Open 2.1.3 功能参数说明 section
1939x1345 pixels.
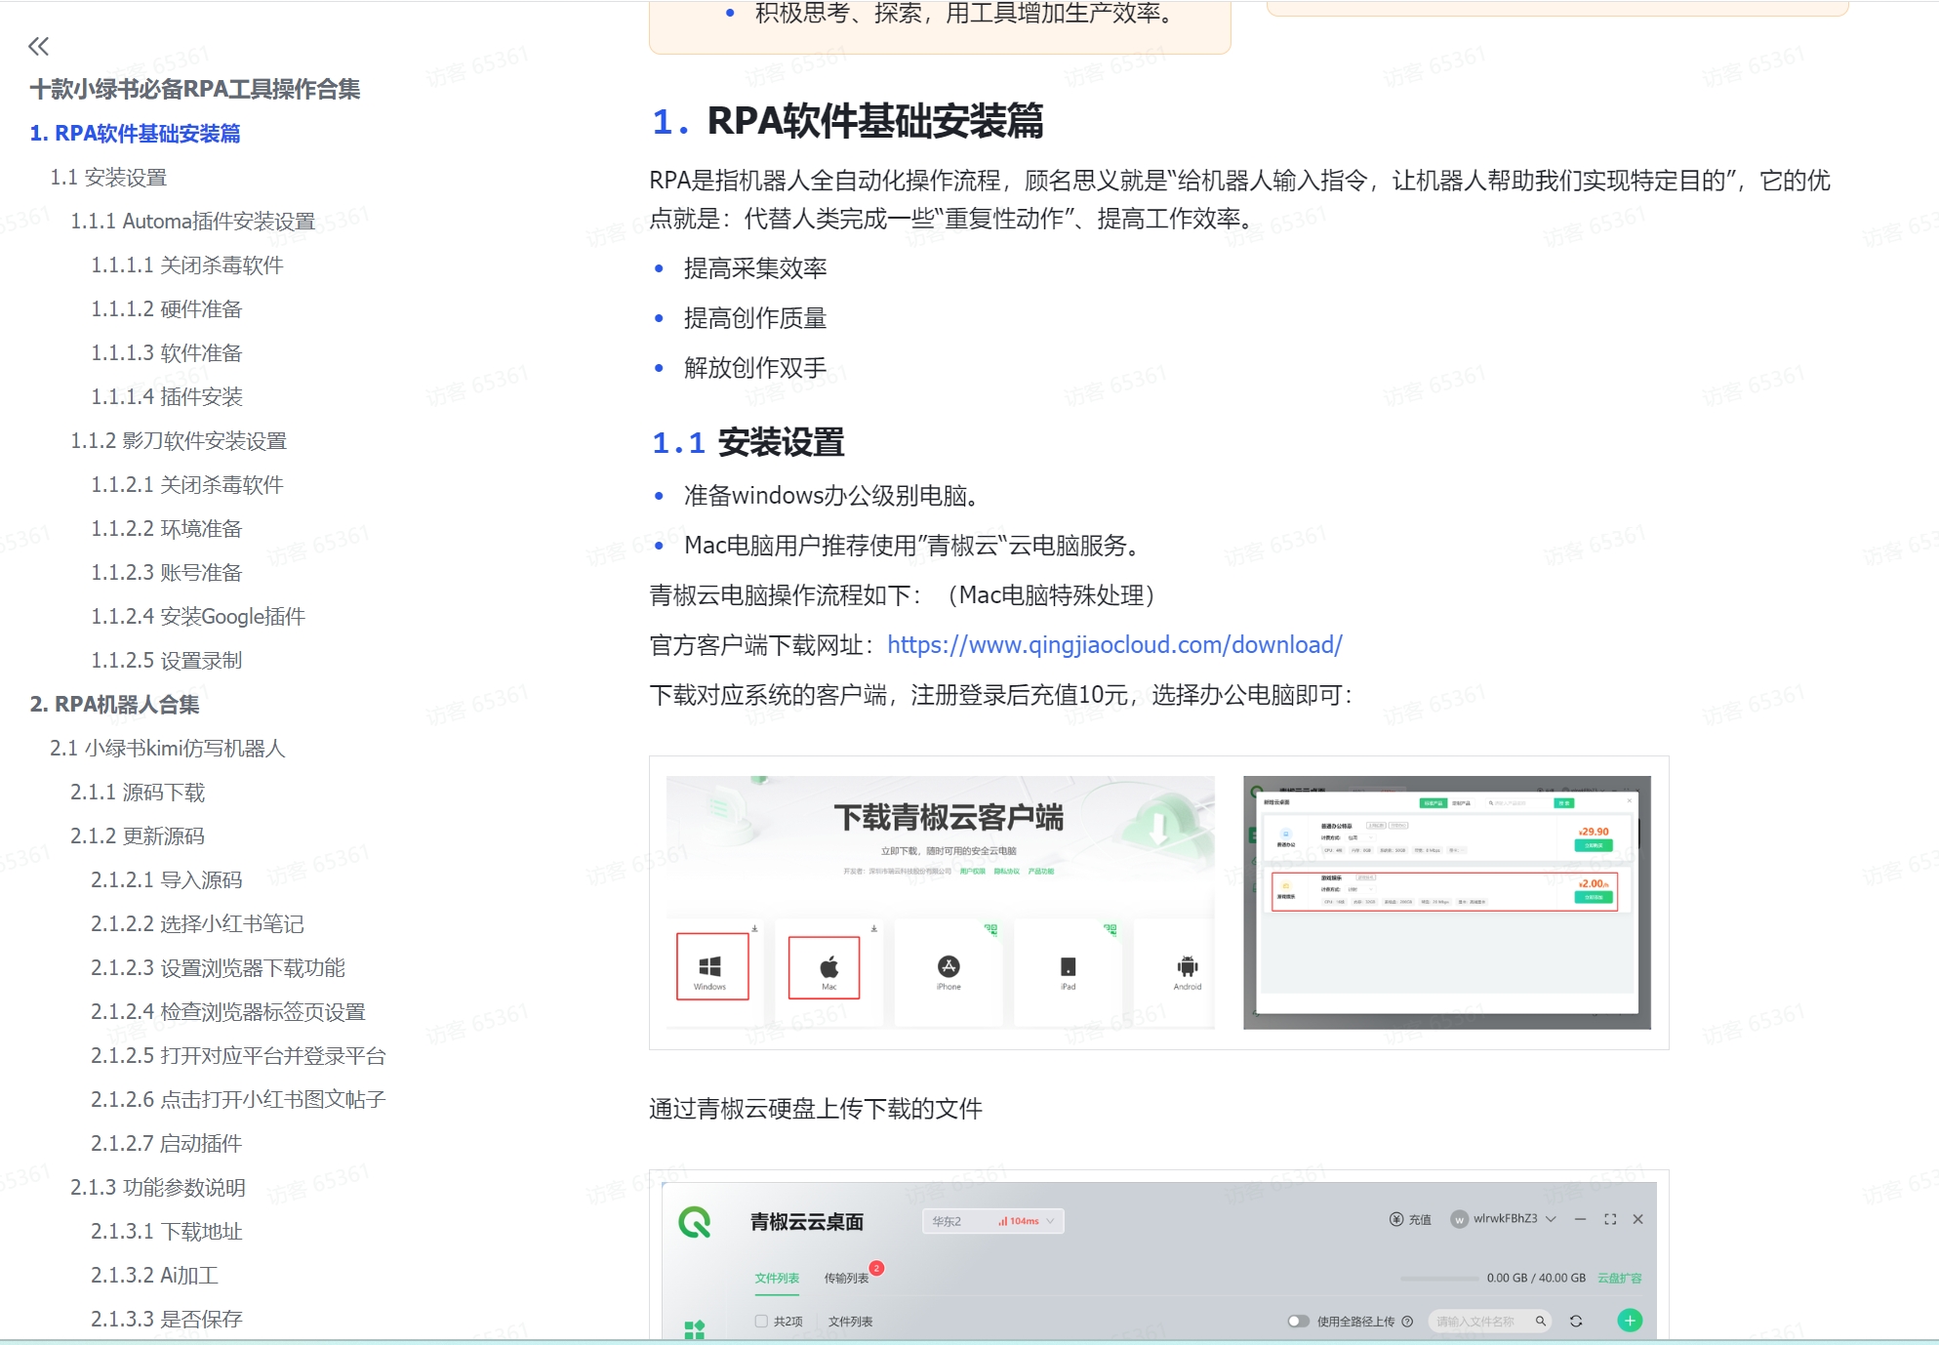pos(158,1187)
